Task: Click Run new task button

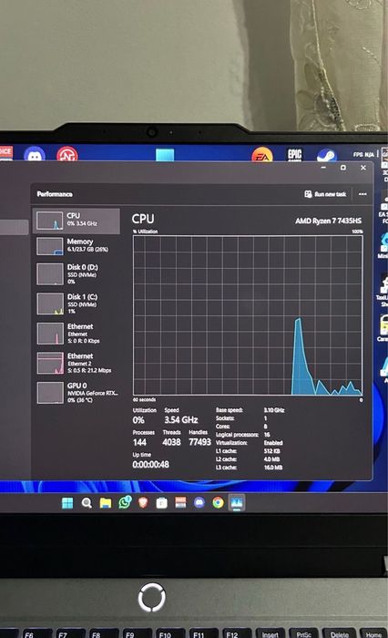Action: 325,194
